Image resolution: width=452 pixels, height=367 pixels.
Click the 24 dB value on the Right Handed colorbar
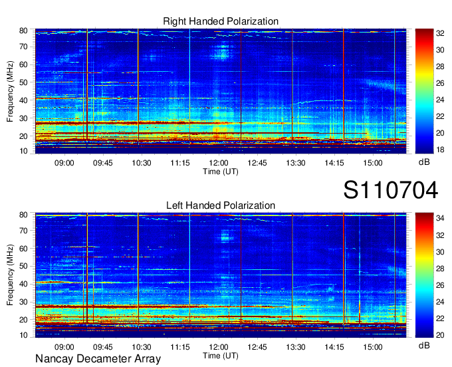440,100
